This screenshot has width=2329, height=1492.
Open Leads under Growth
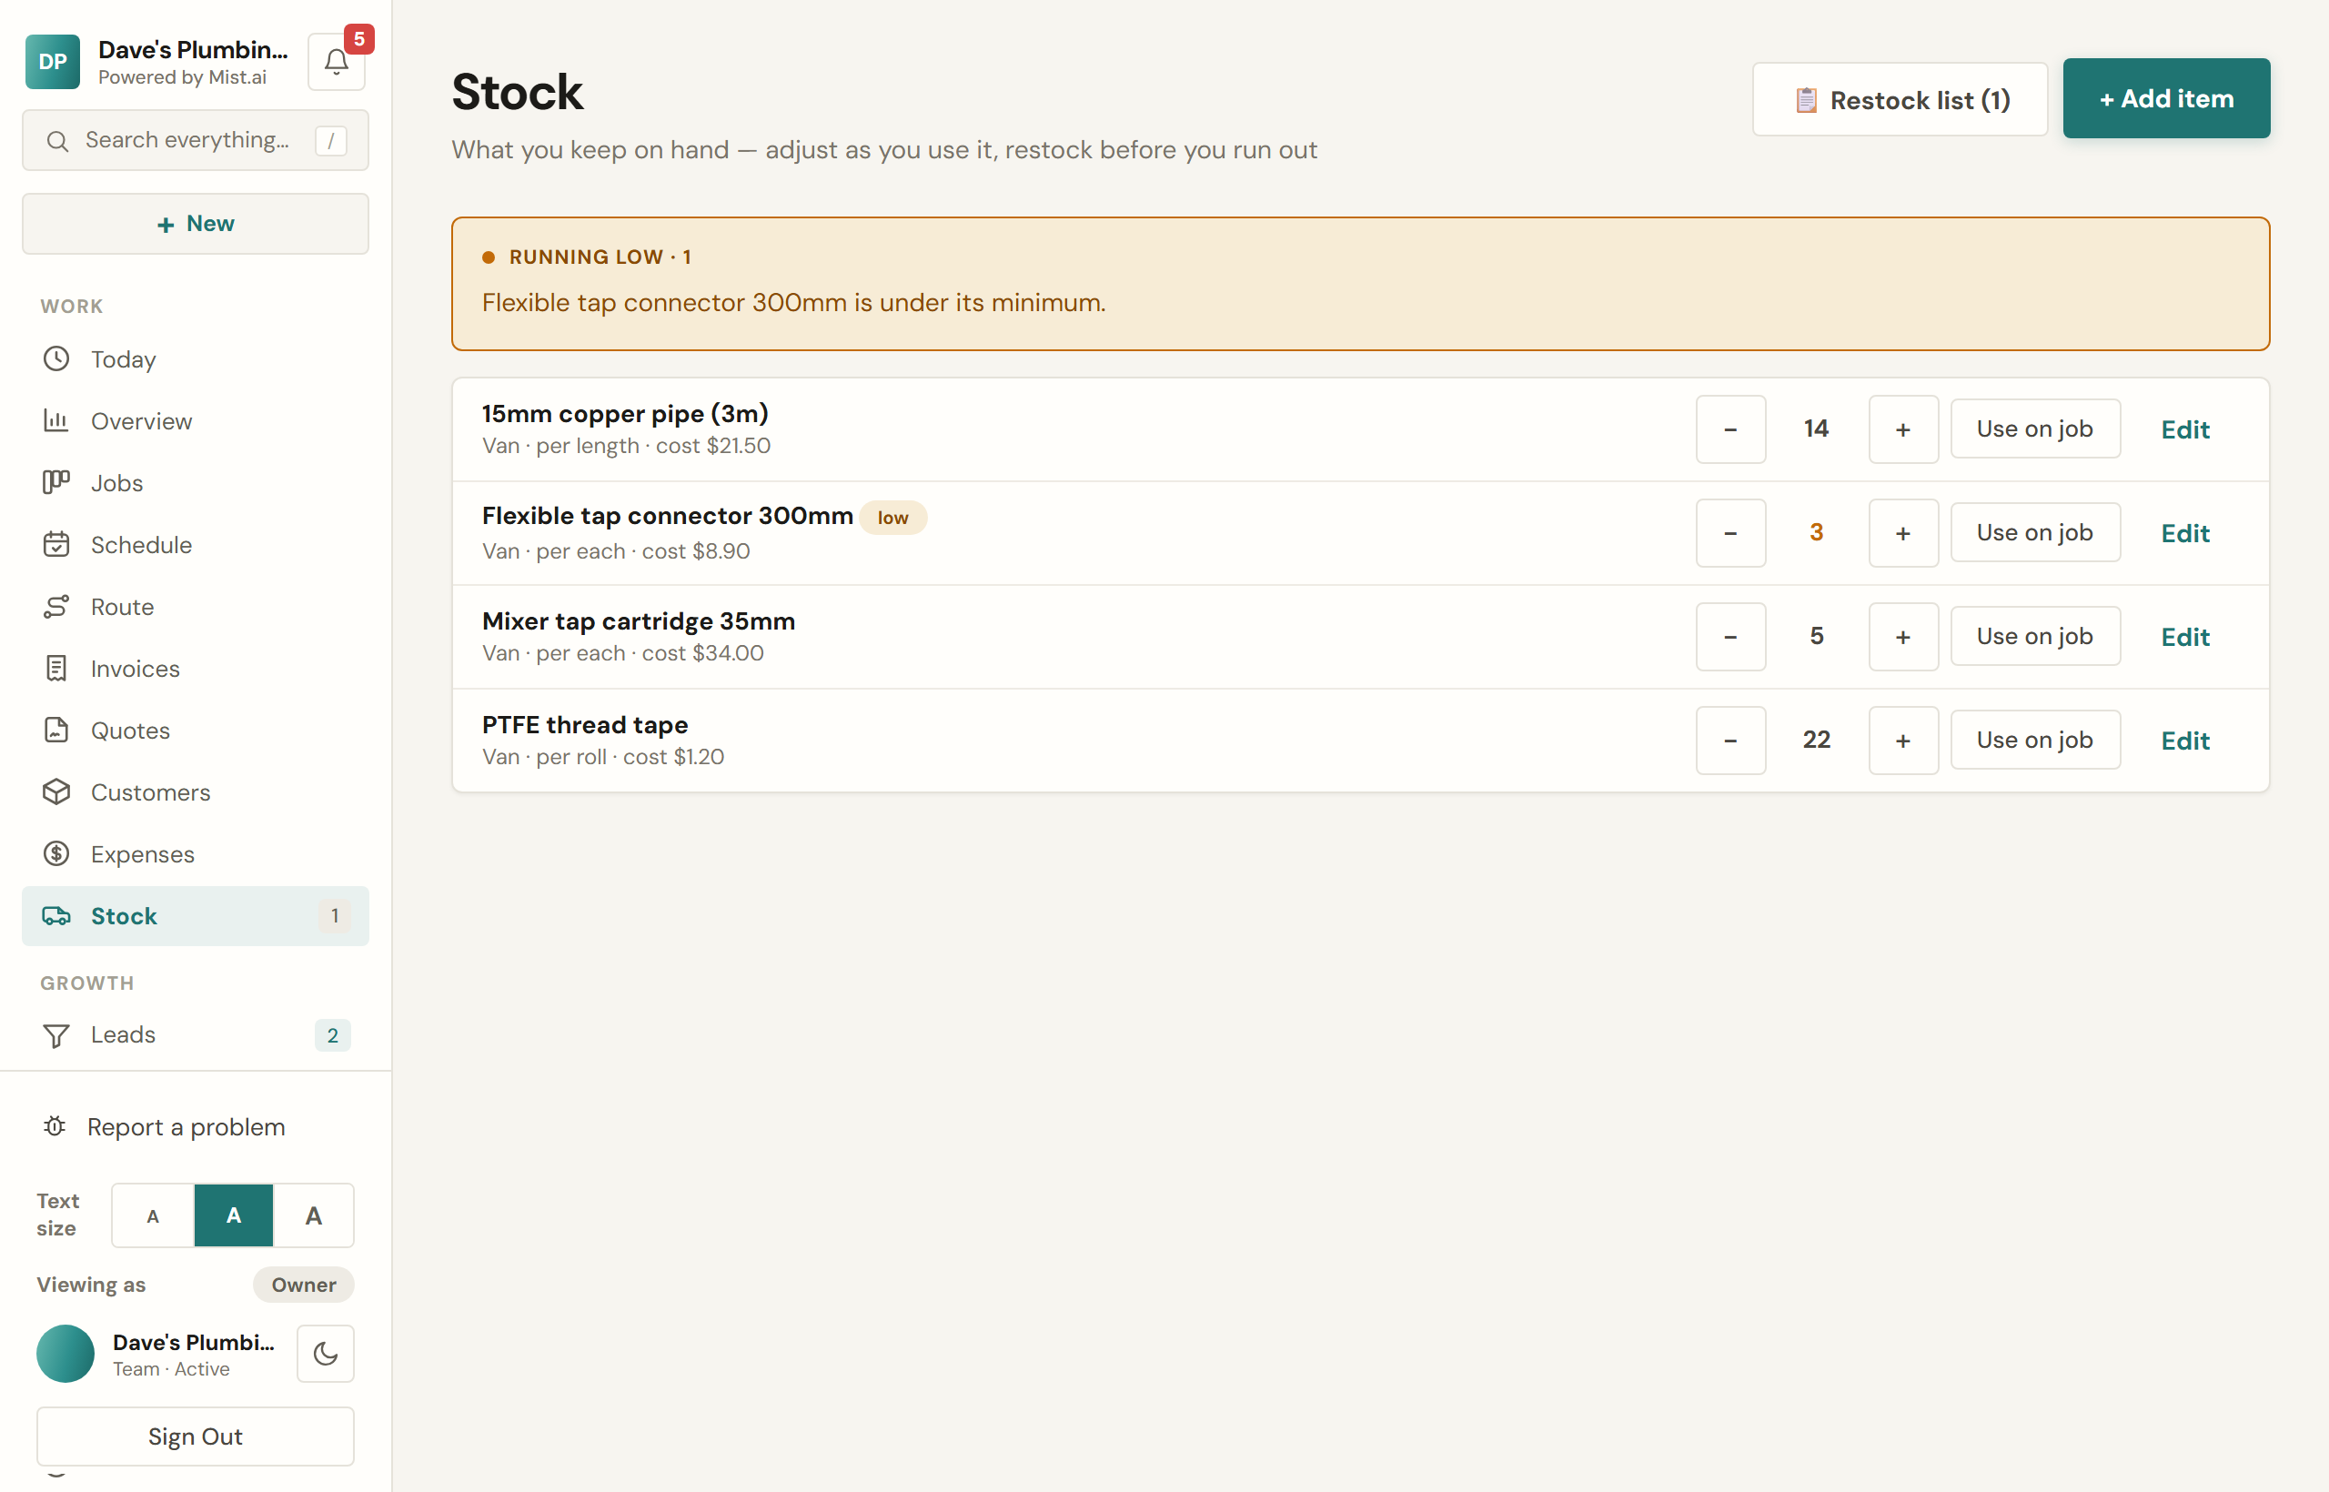coord(196,1035)
